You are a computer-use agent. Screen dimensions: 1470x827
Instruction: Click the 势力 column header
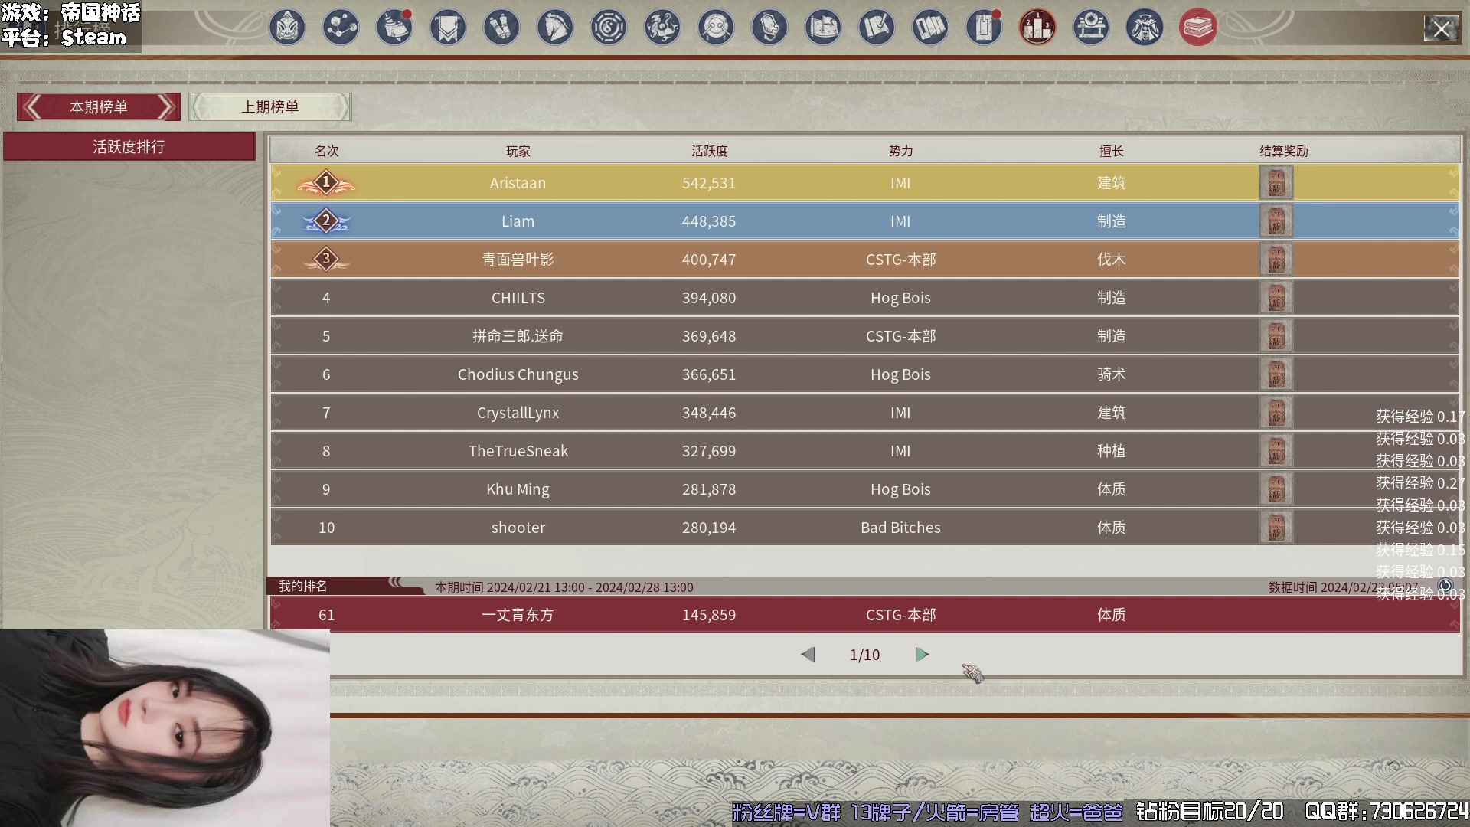pyautogui.click(x=901, y=151)
